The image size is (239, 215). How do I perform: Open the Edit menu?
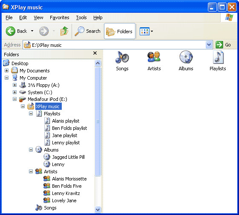click(x=23, y=17)
